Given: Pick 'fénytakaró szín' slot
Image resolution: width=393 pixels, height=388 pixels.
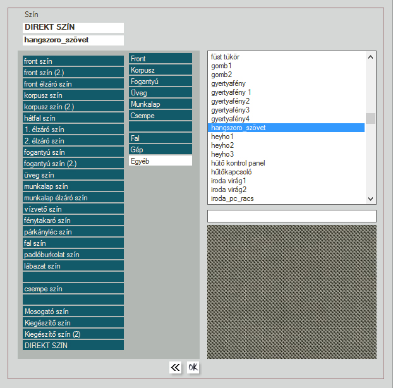Looking at the screenshot, I should pyautogui.click(x=73, y=221).
